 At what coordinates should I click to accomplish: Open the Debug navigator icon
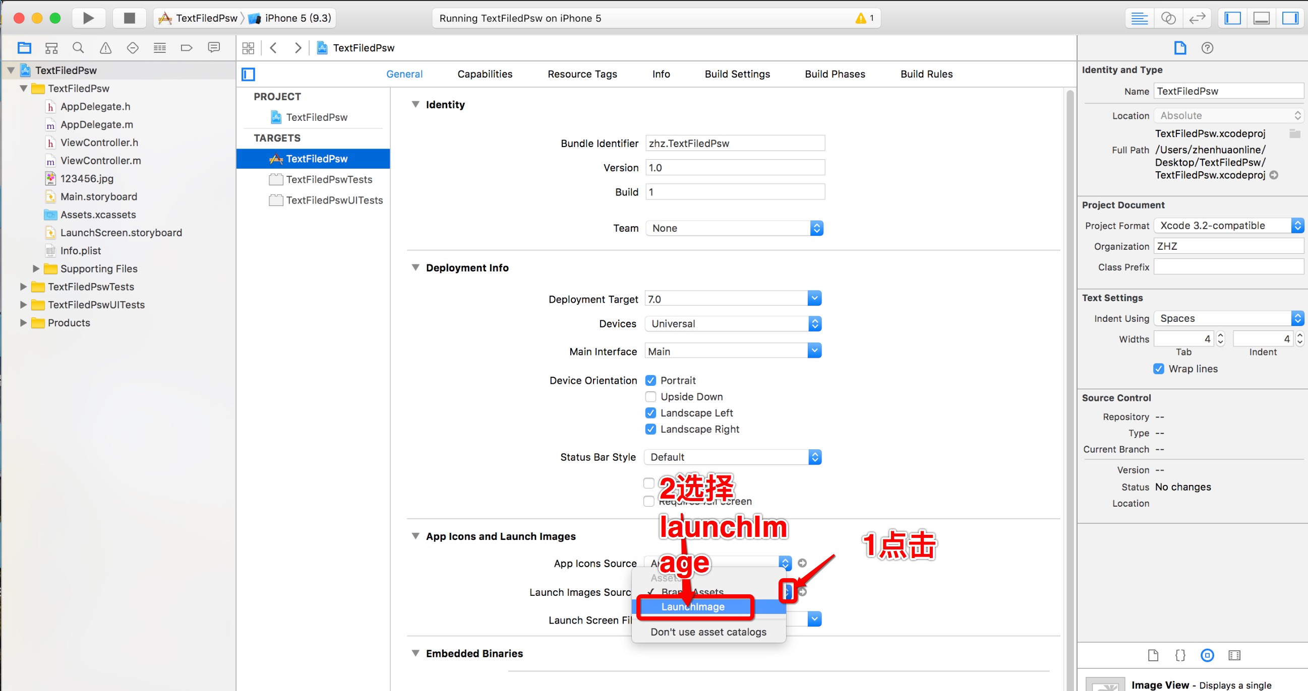click(x=159, y=48)
